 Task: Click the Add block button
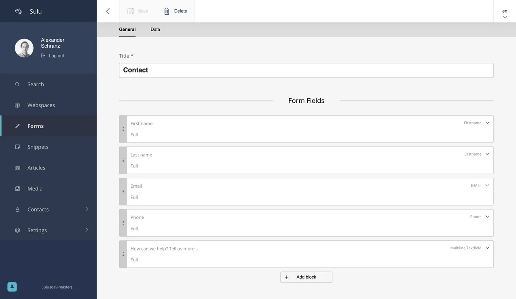pos(306,277)
